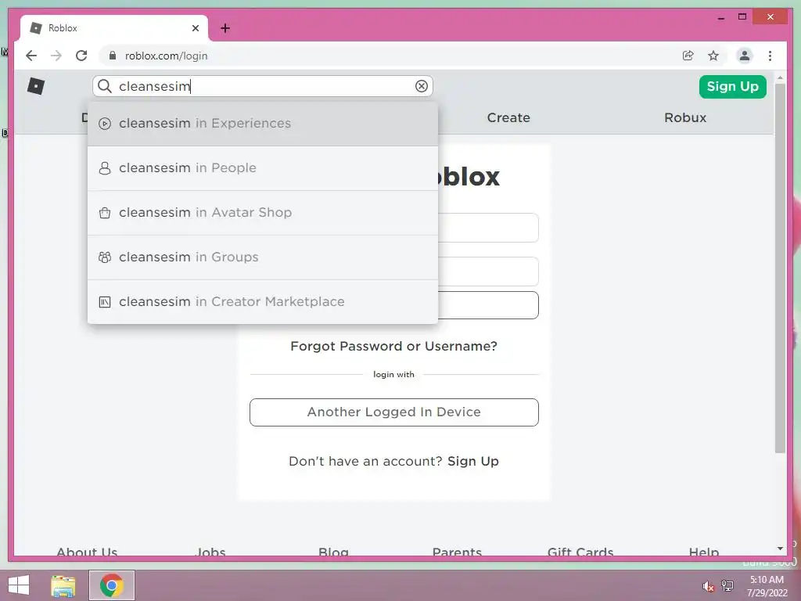Image resolution: width=801 pixels, height=601 pixels.
Task: Open the Windows Start menu
Action: 19,585
